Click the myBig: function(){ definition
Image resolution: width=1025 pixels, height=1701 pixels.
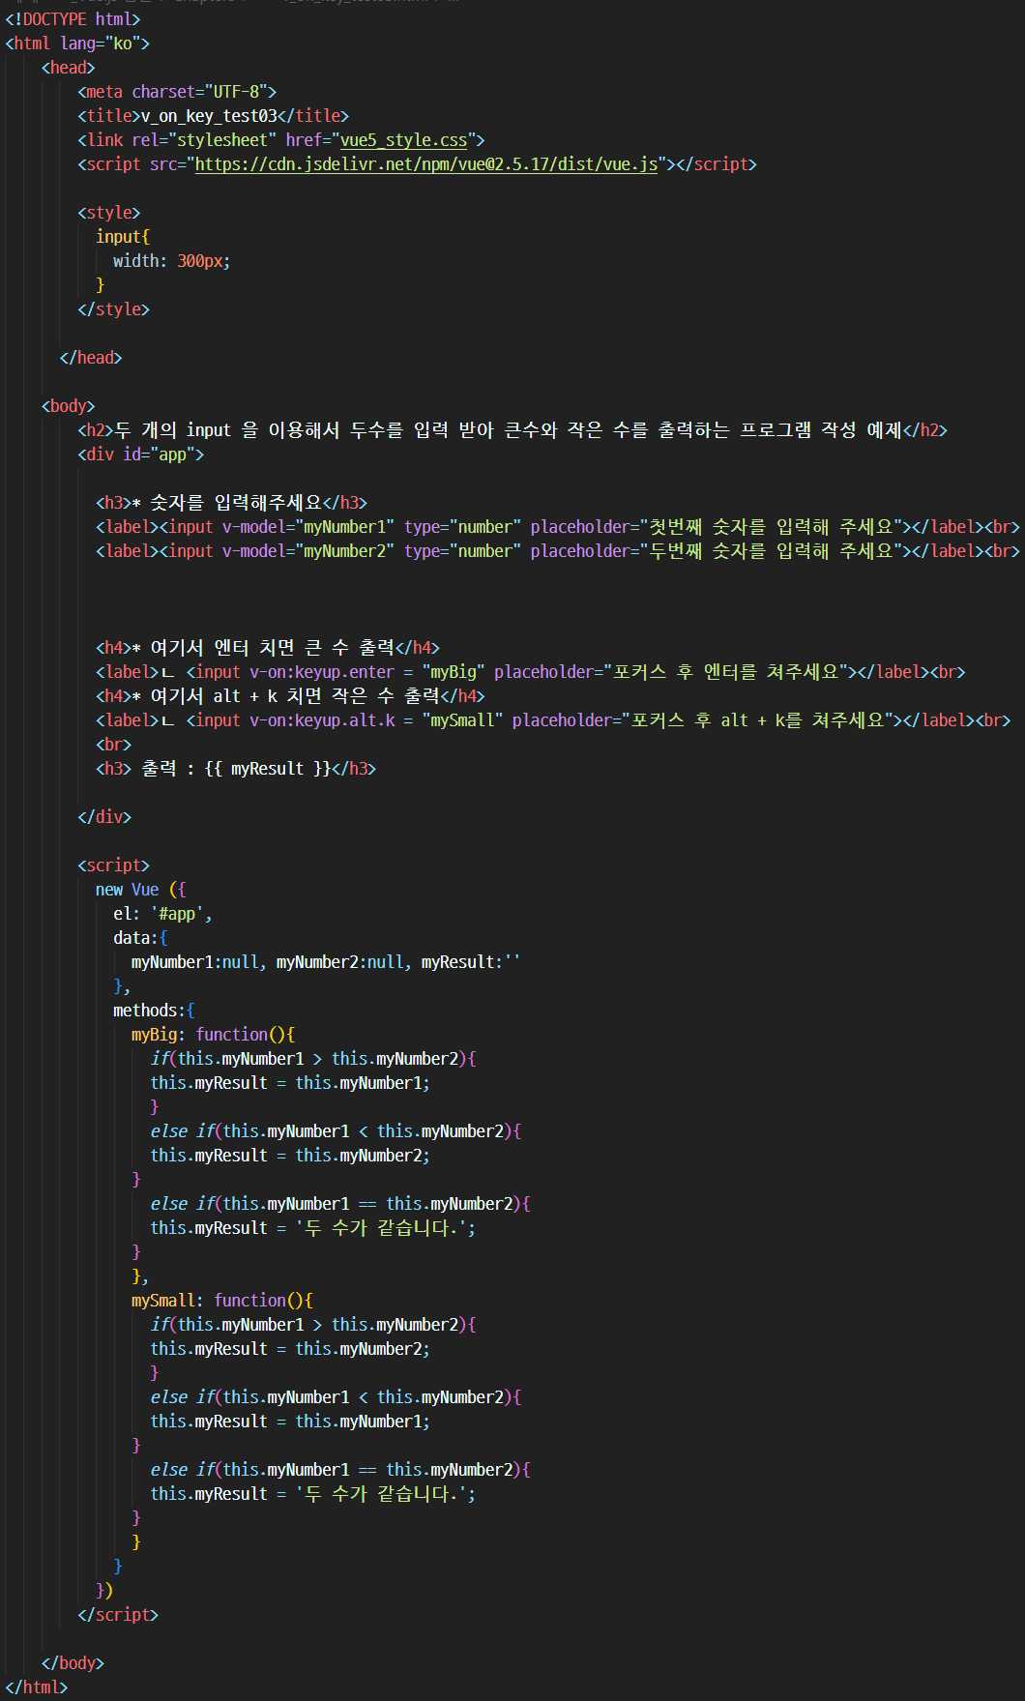point(214,1035)
